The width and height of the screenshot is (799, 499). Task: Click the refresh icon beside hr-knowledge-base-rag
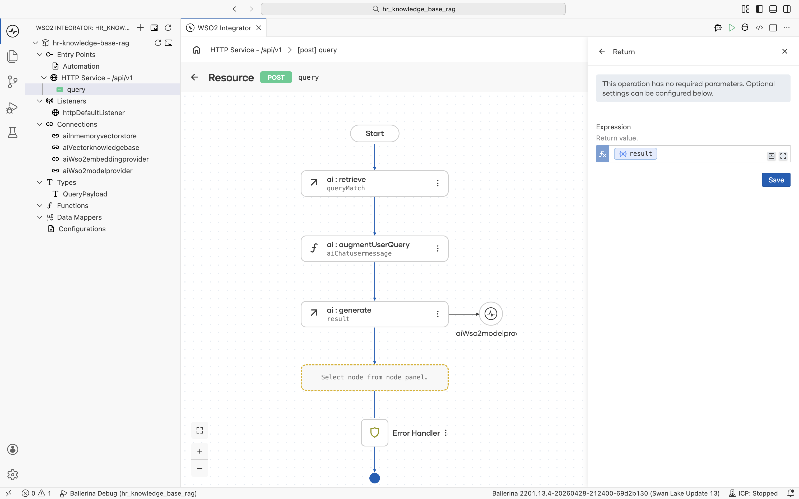click(x=158, y=43)
